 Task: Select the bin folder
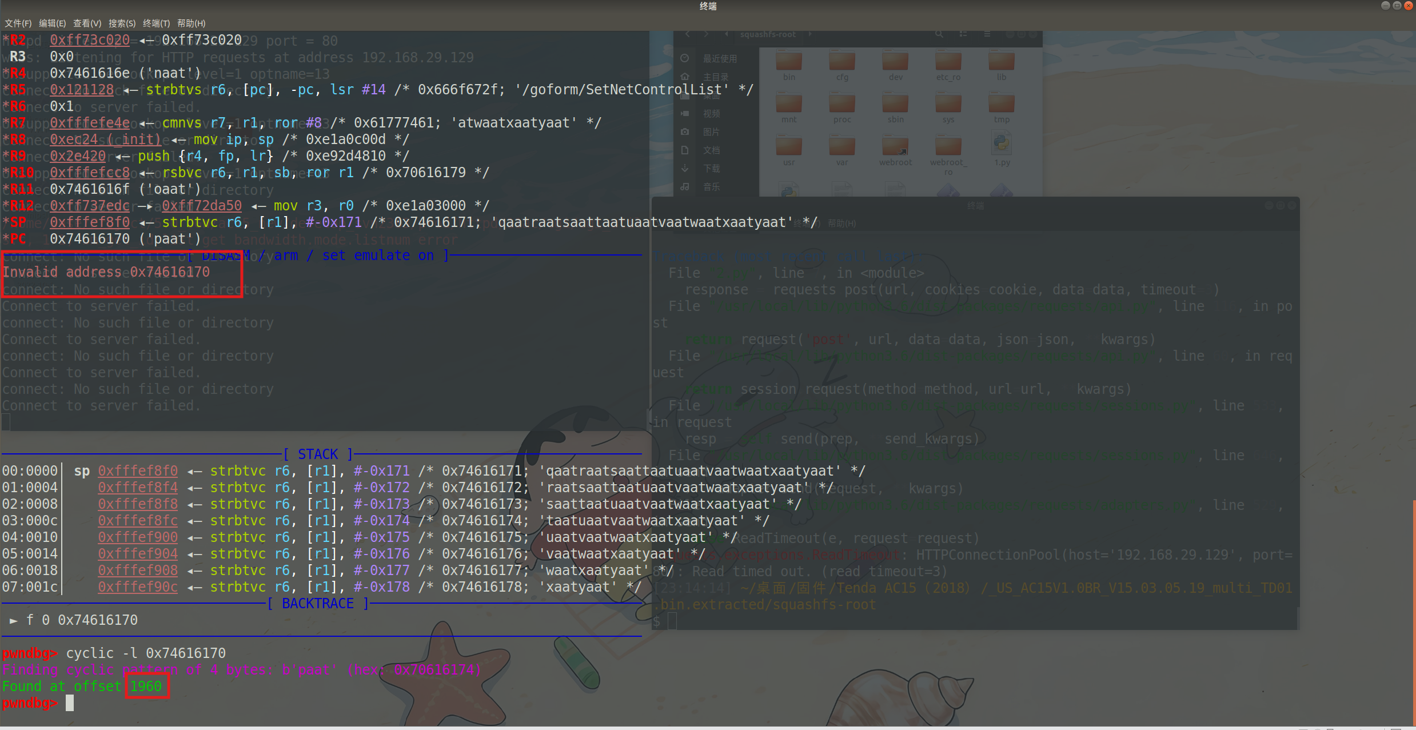pyautogui.click(x=789, y=66)
